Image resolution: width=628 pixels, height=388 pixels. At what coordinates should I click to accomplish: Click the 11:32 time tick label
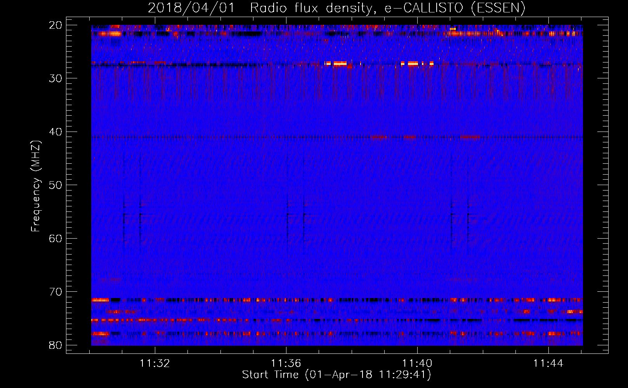tap(155, 364)
